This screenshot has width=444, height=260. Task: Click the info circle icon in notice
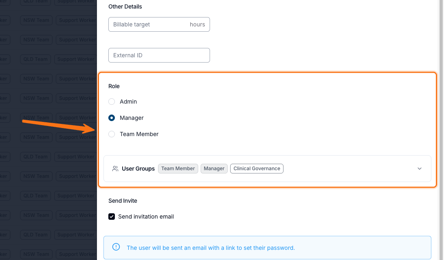(x=116, y=247)
